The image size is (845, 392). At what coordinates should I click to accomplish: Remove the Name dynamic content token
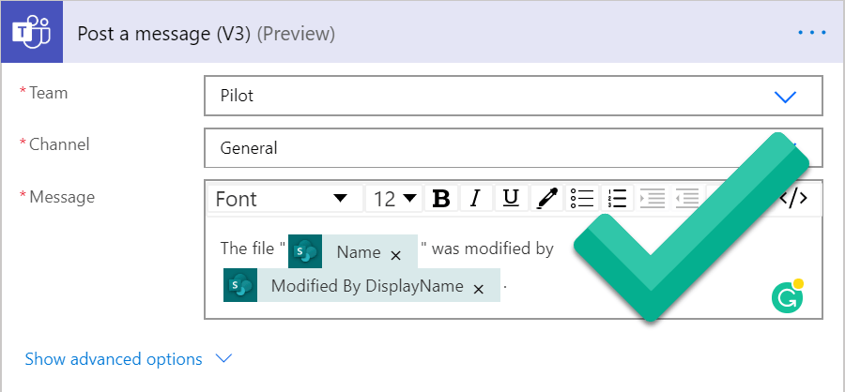[x=396, y=254]
